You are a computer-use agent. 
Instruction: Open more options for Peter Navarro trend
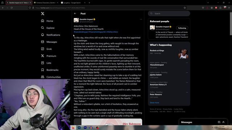click(187, 92)
